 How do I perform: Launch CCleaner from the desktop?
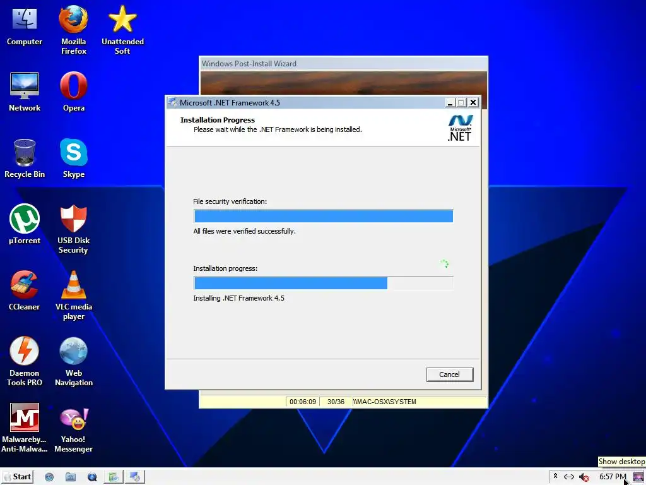click(25, 290)
